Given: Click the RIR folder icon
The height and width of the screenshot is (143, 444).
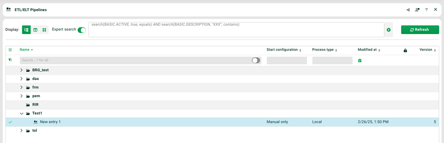Looking at the screenshot, I should [28, 105].
